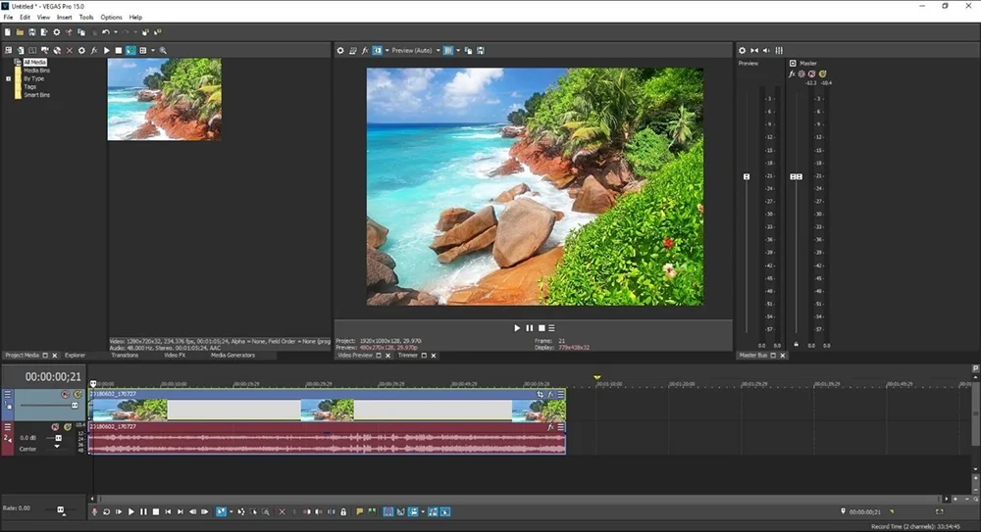
Task: Click Go to Start in transport bar
Action: click(168, 512)
